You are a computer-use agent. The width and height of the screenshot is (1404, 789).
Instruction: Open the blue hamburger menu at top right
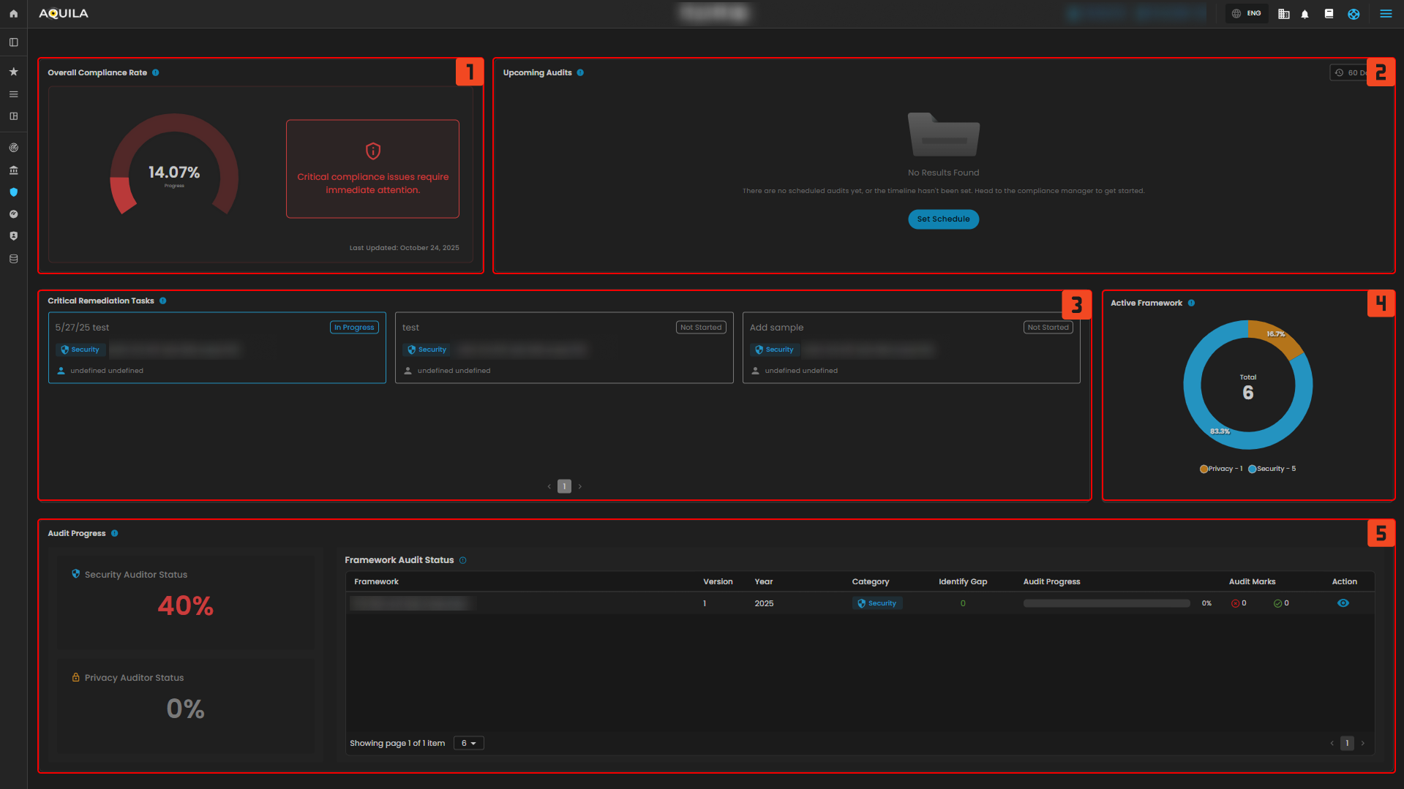click(x=1386, y=14)
